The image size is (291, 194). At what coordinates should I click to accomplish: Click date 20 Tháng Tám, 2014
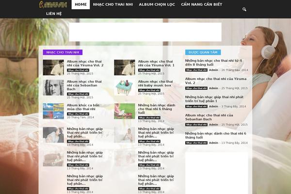click(81, 117)
